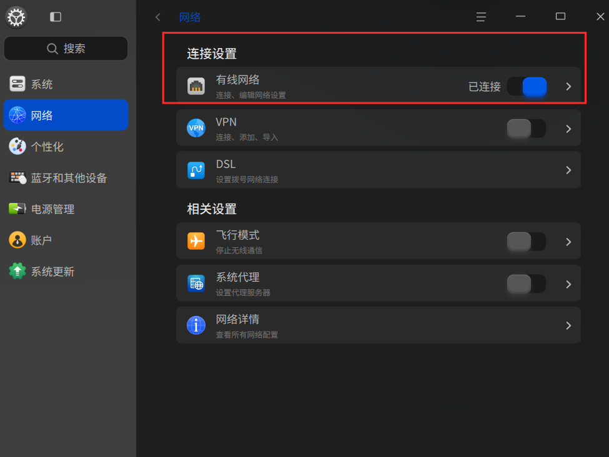Viewport: 609px width, 457px height.
Task: Click the 电源管理 battery icon
Action: pyautogui.click(x=17, y=209)
